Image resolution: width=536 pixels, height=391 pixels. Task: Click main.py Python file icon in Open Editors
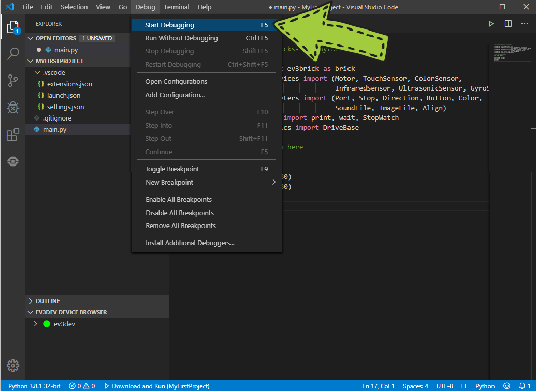click(48, 50)
